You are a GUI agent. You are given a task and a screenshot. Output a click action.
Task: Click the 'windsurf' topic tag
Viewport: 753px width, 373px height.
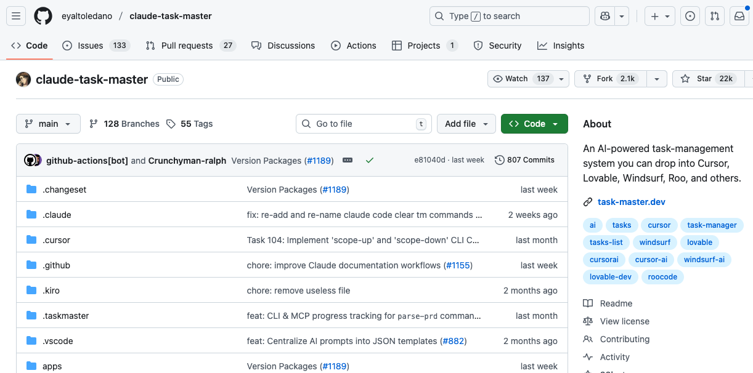click(654, 243)
